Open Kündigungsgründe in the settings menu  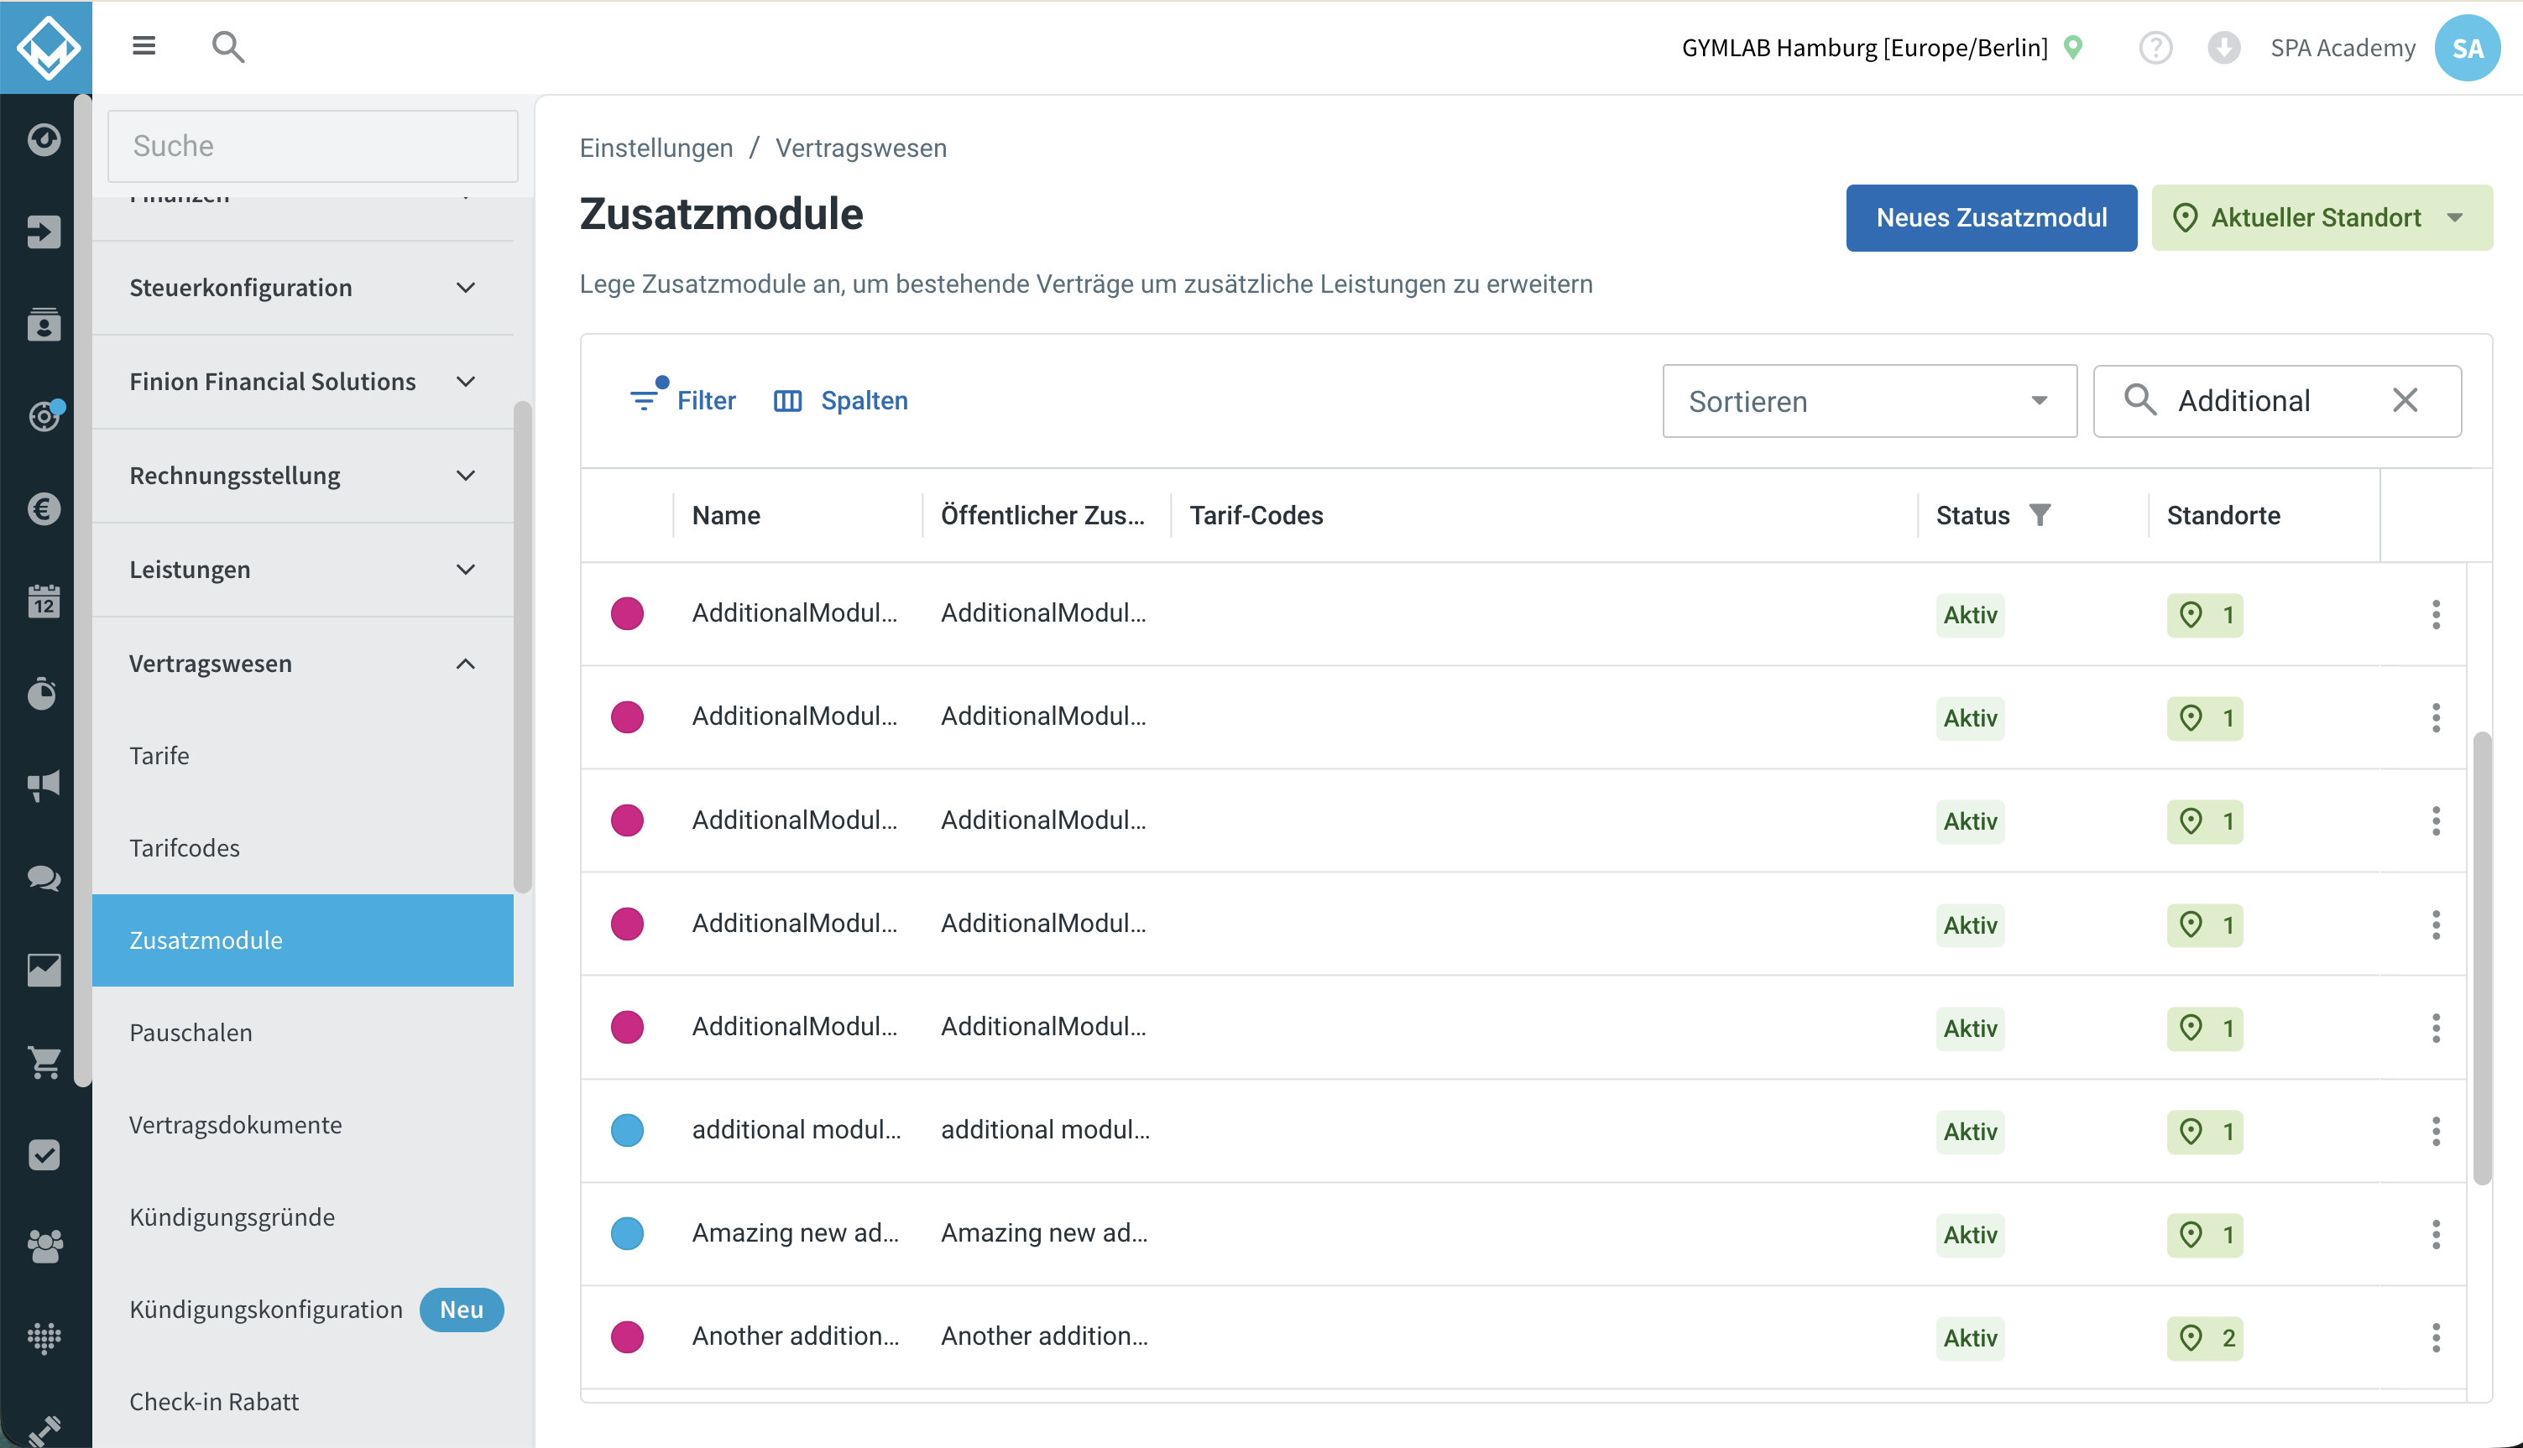click(302, 1217)
